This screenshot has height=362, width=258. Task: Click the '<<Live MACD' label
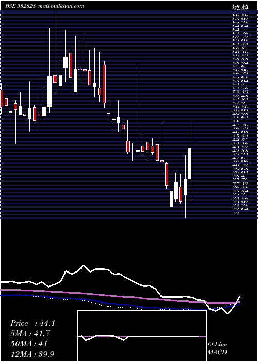[x=217, y=349]
